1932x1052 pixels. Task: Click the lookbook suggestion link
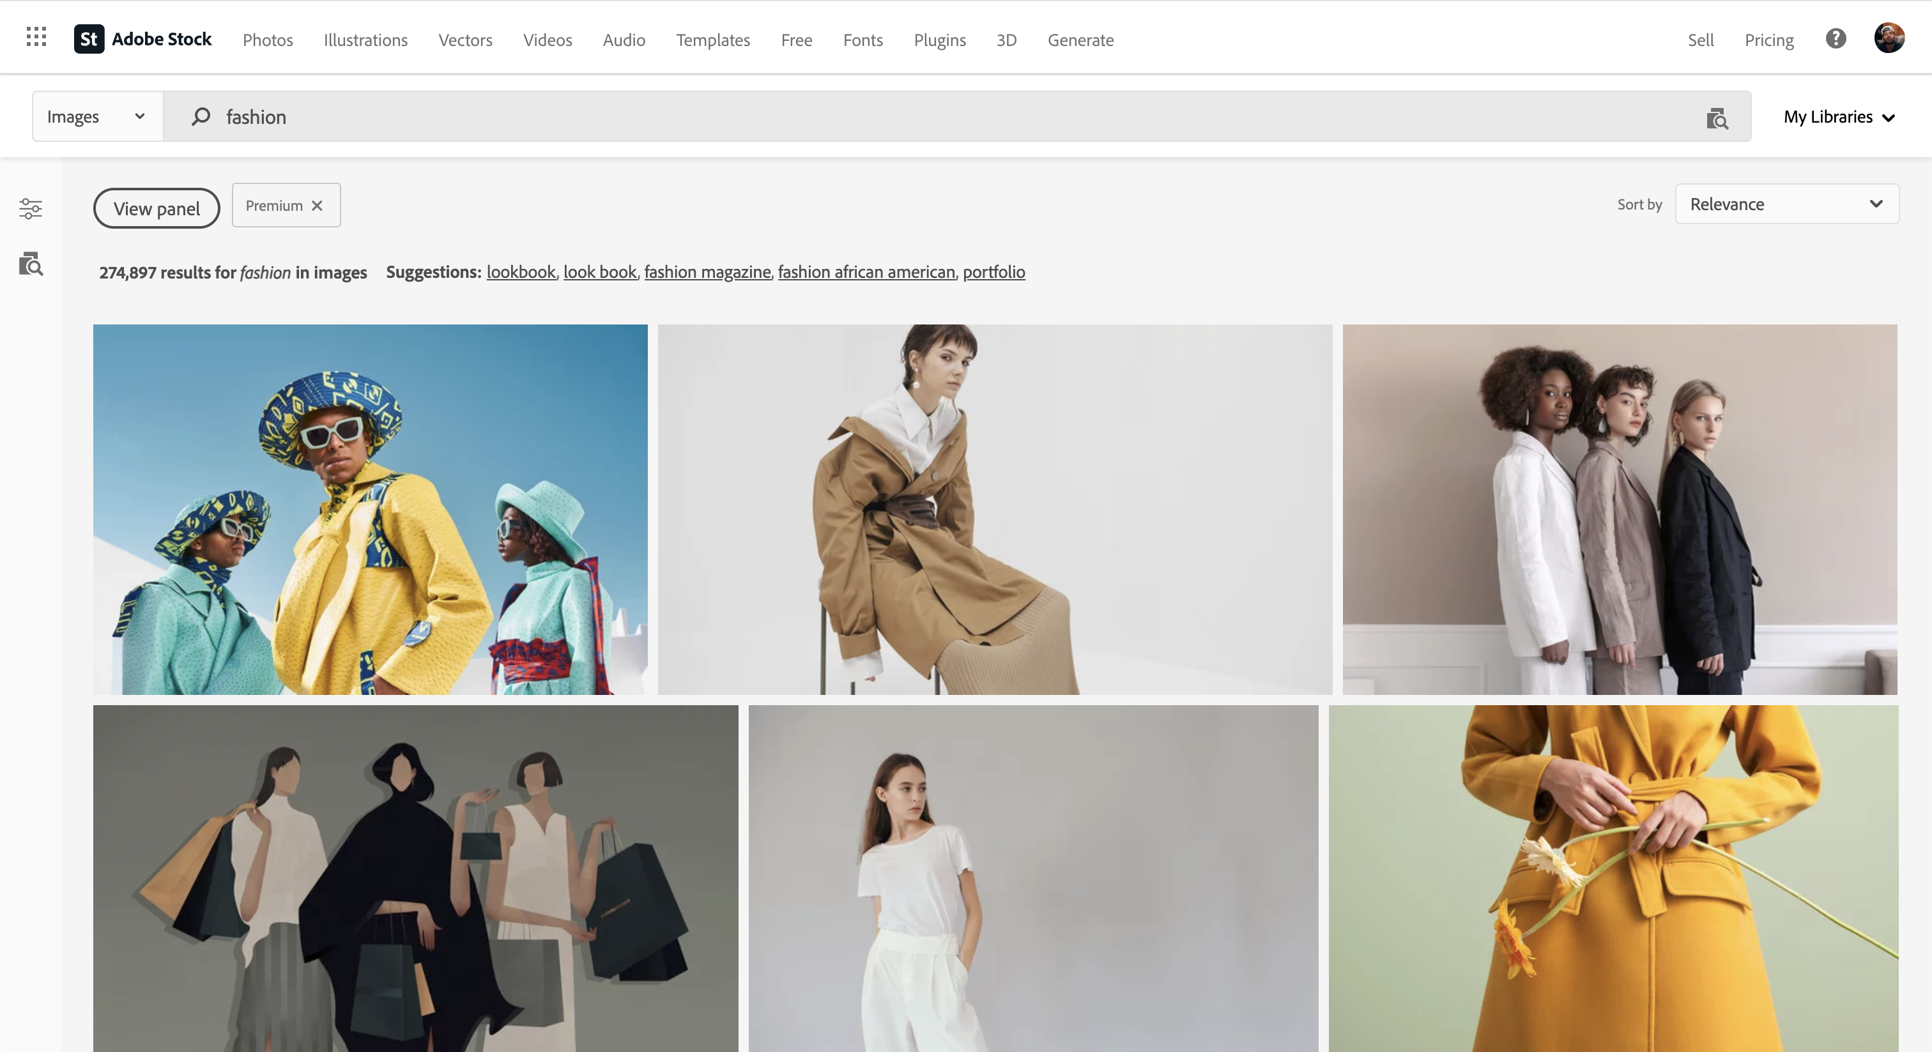click(521, 272)
